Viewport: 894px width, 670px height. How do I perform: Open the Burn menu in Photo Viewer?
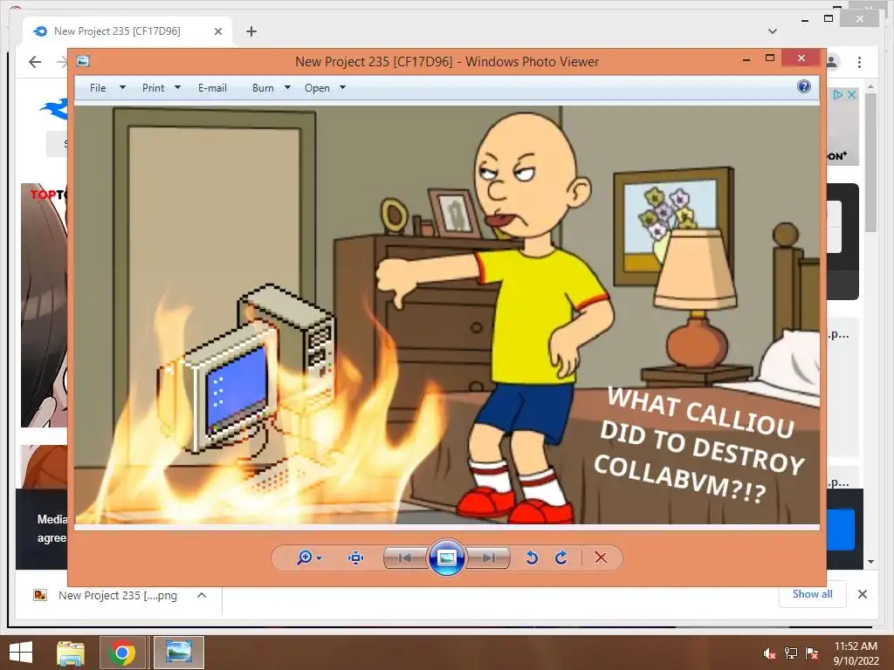(x=263, y=88)
